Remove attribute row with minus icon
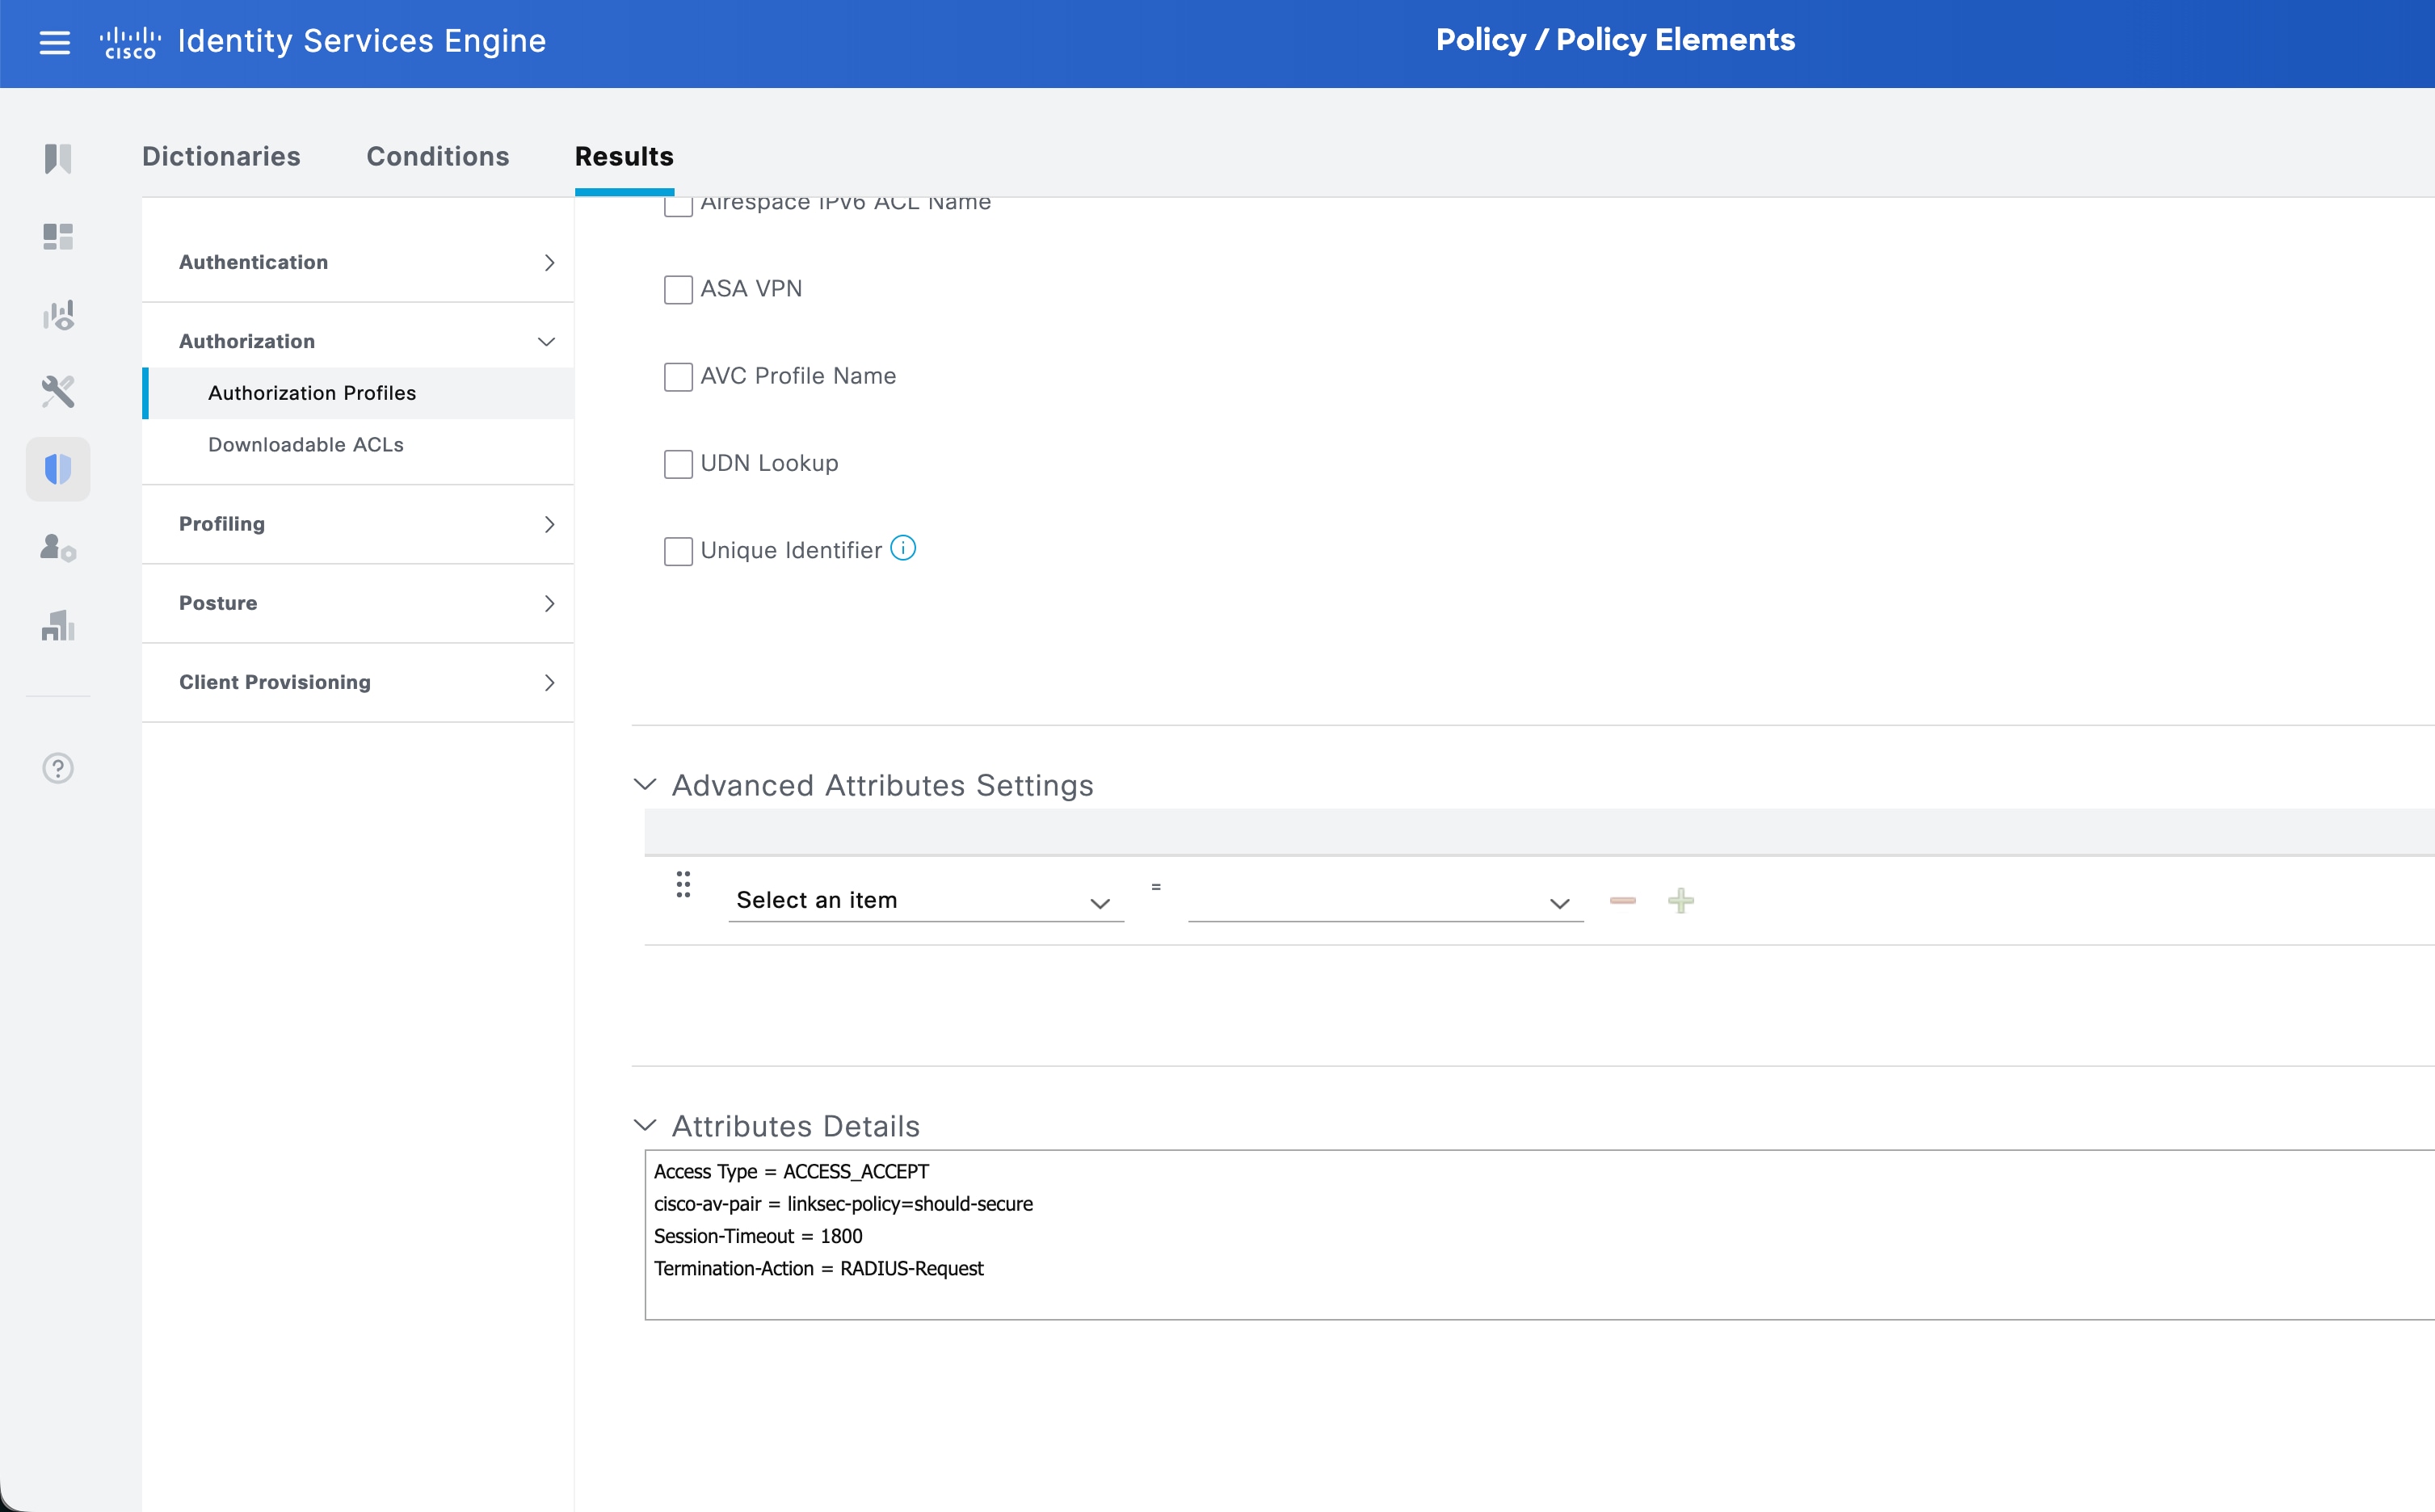 (1622, 901)
